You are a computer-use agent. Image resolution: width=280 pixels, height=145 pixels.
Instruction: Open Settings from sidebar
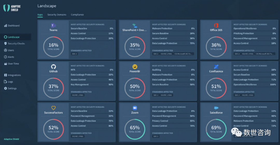[10, 88]
